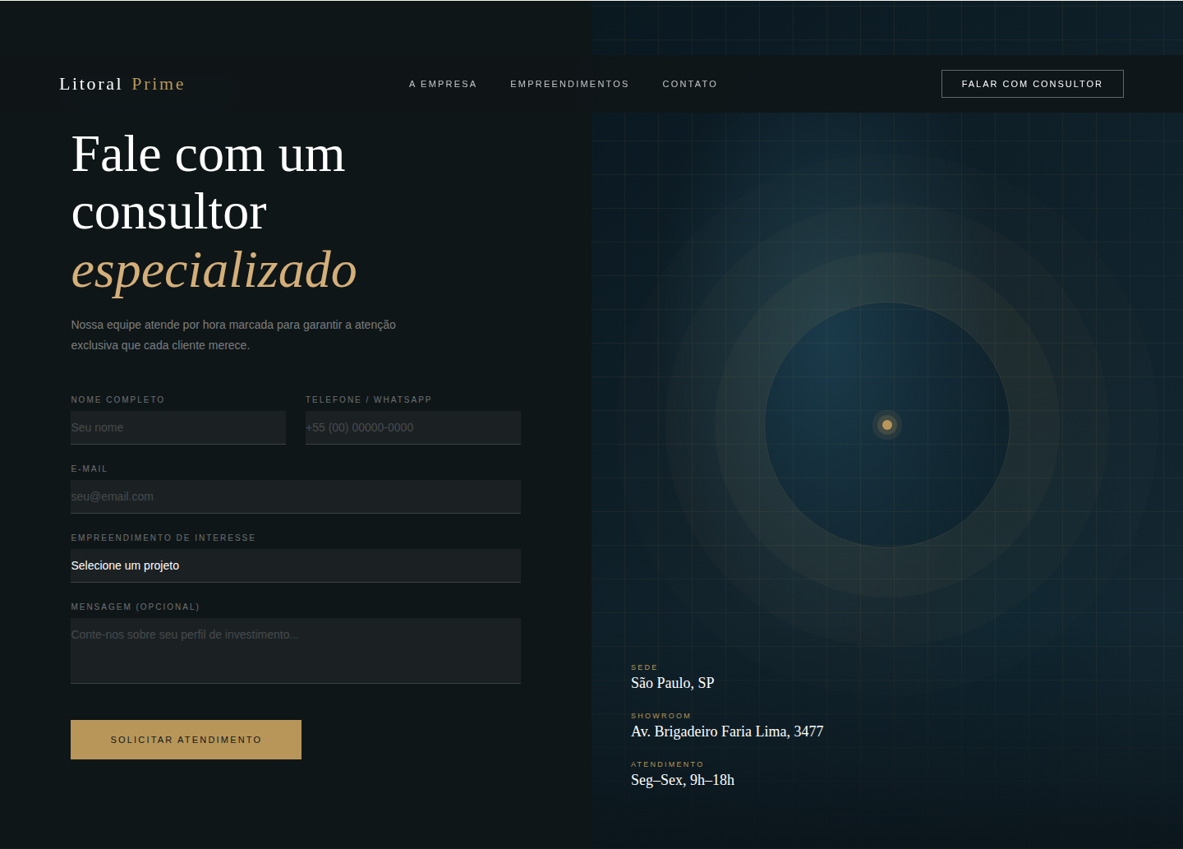
Task: Focus the Telefone / WhatsApp field
Action: click(412, 427)
